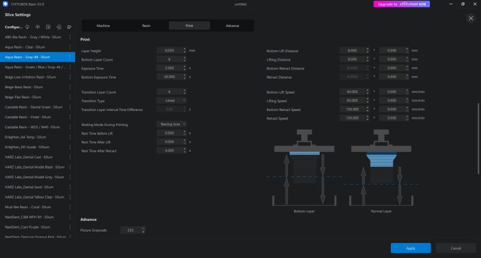Image resolution: width=481 pixels, height=258 pixels.
Task: Click the Normal Layer diagram illustration
Action: pyautogui.click(x=381, y=168)
